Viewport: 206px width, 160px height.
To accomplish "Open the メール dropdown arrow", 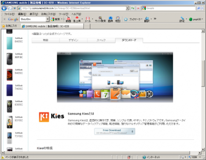I will 92,19.
